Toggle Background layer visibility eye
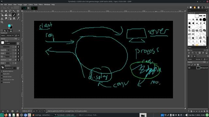This screenshot has width=209, height=117. [x=189, y=68]
